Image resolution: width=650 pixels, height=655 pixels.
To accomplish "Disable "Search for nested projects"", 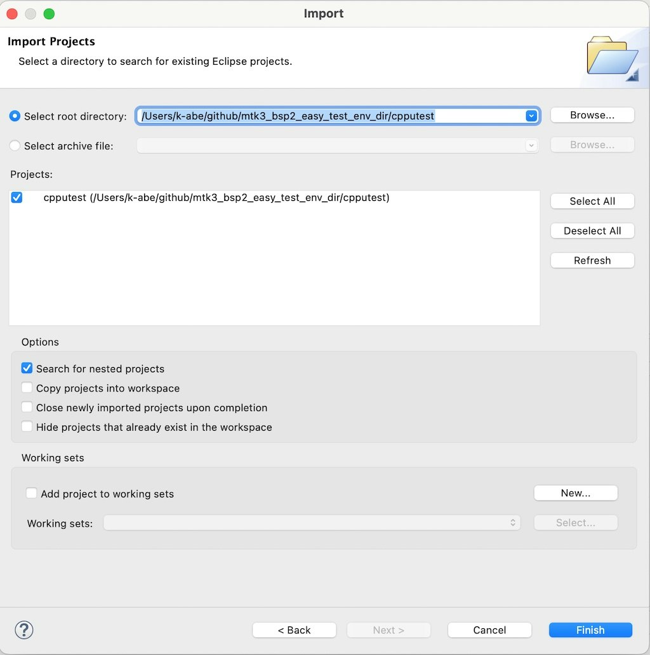I will pos(27,368).
